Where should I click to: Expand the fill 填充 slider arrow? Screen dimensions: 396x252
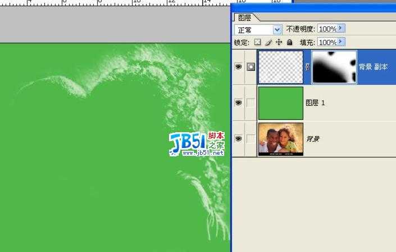[341, 42]
